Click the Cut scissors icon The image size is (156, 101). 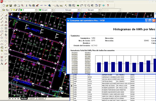point(27,5)
